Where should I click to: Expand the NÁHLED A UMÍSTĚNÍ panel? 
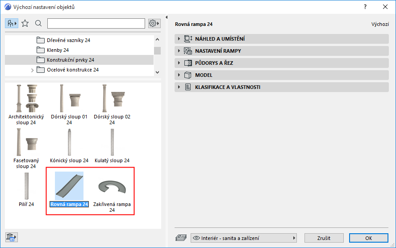coord(281,39)
